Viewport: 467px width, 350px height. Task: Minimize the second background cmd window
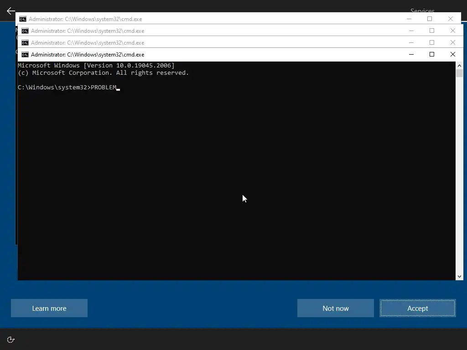tap(411, 31)
